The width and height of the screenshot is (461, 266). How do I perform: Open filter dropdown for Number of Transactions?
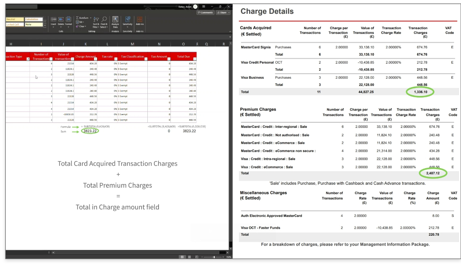click(51, 59)
